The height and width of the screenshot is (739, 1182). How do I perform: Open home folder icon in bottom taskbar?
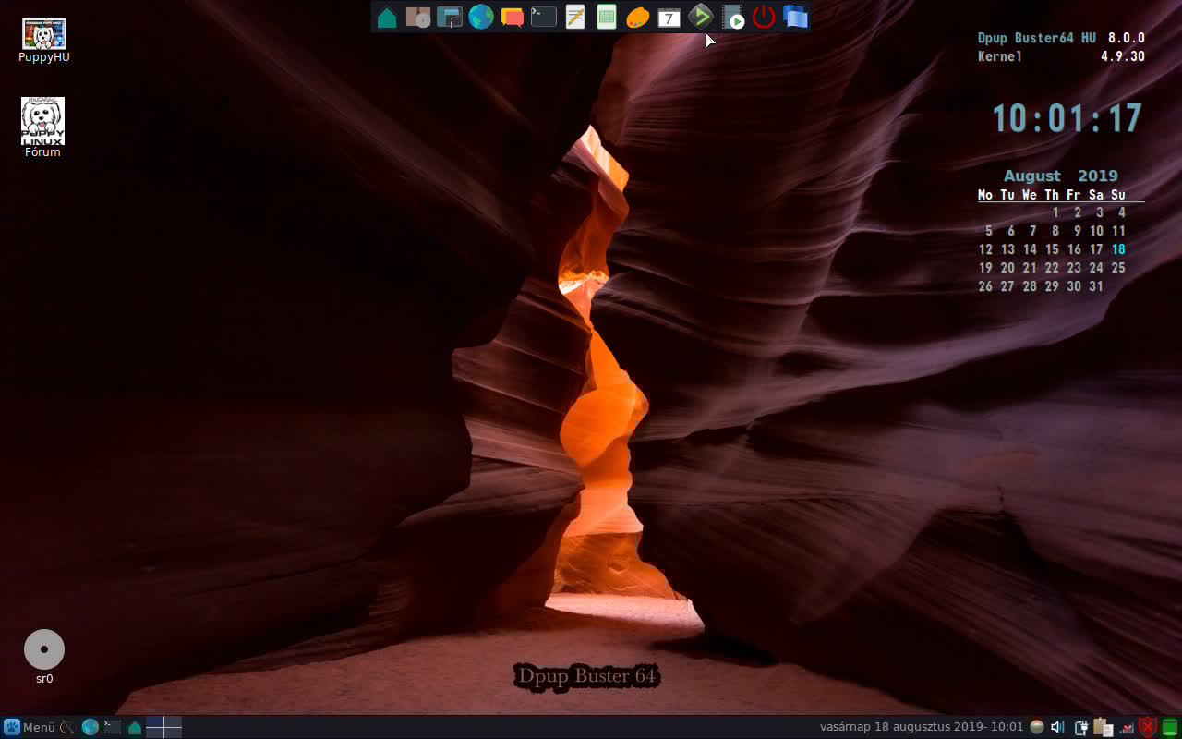click(135, 727)
